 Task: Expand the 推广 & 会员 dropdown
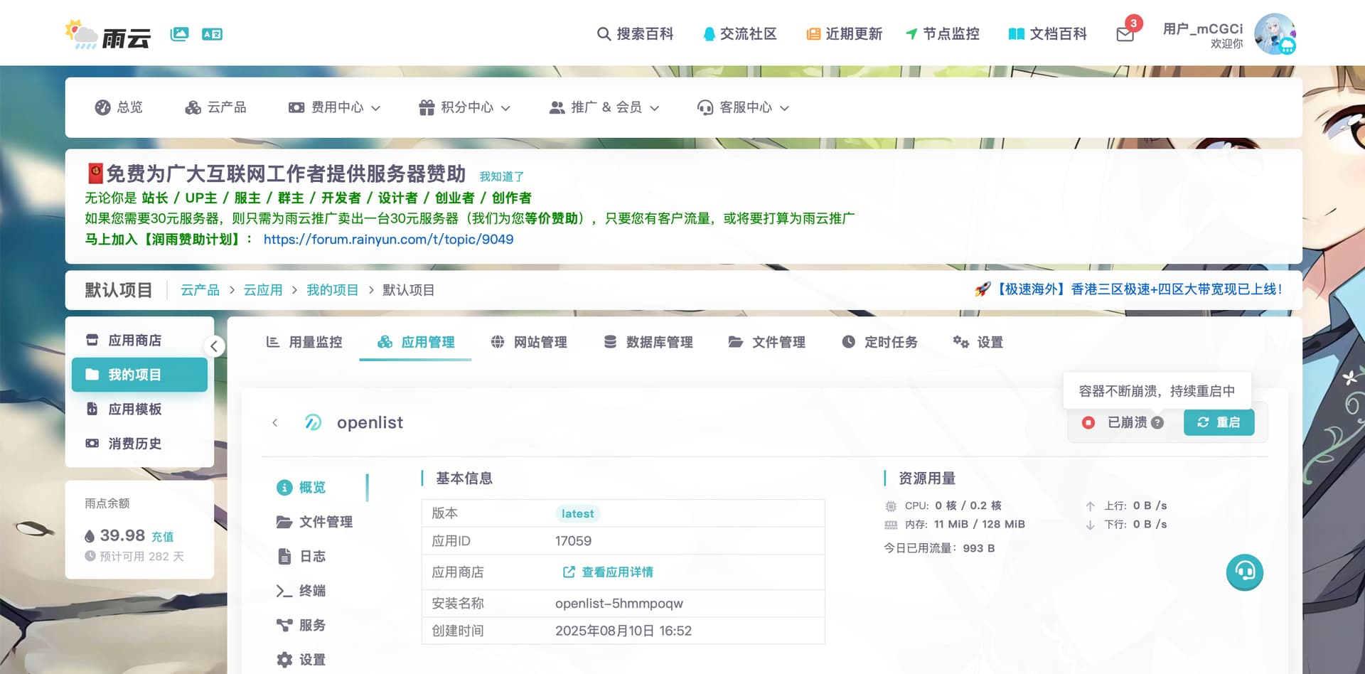[x=604, y=107]
